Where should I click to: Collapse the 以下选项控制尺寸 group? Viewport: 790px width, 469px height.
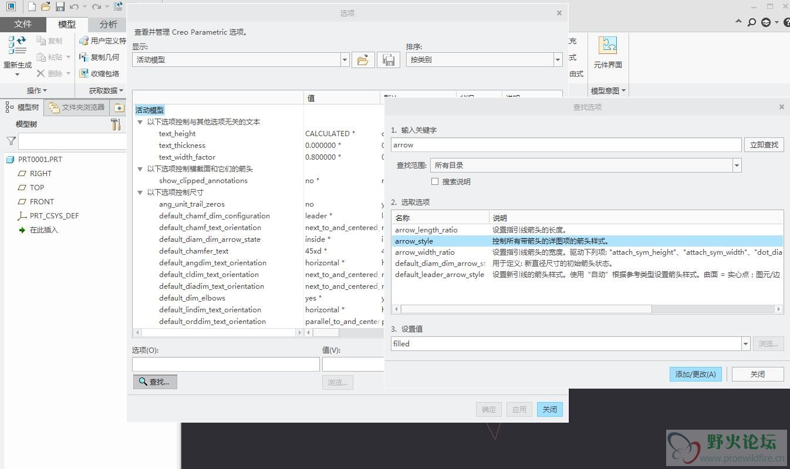[x=140, y=193]
